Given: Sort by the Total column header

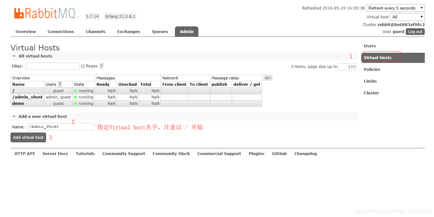Looking at the screenshot, I should 146,85.
